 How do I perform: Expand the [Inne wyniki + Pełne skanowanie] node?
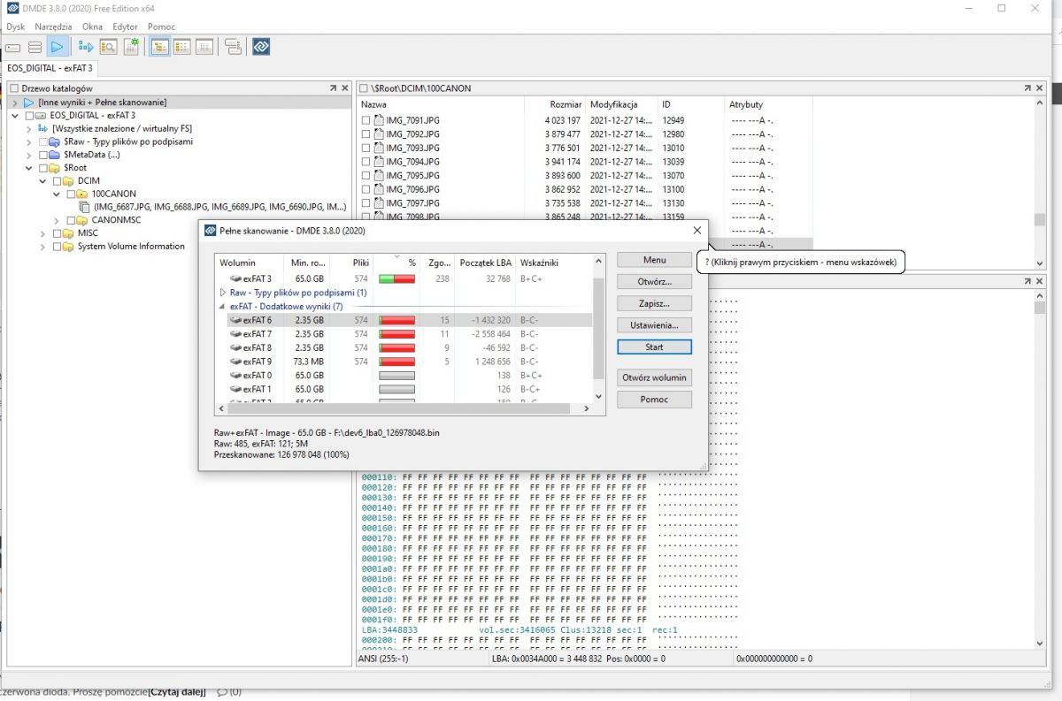15,103
